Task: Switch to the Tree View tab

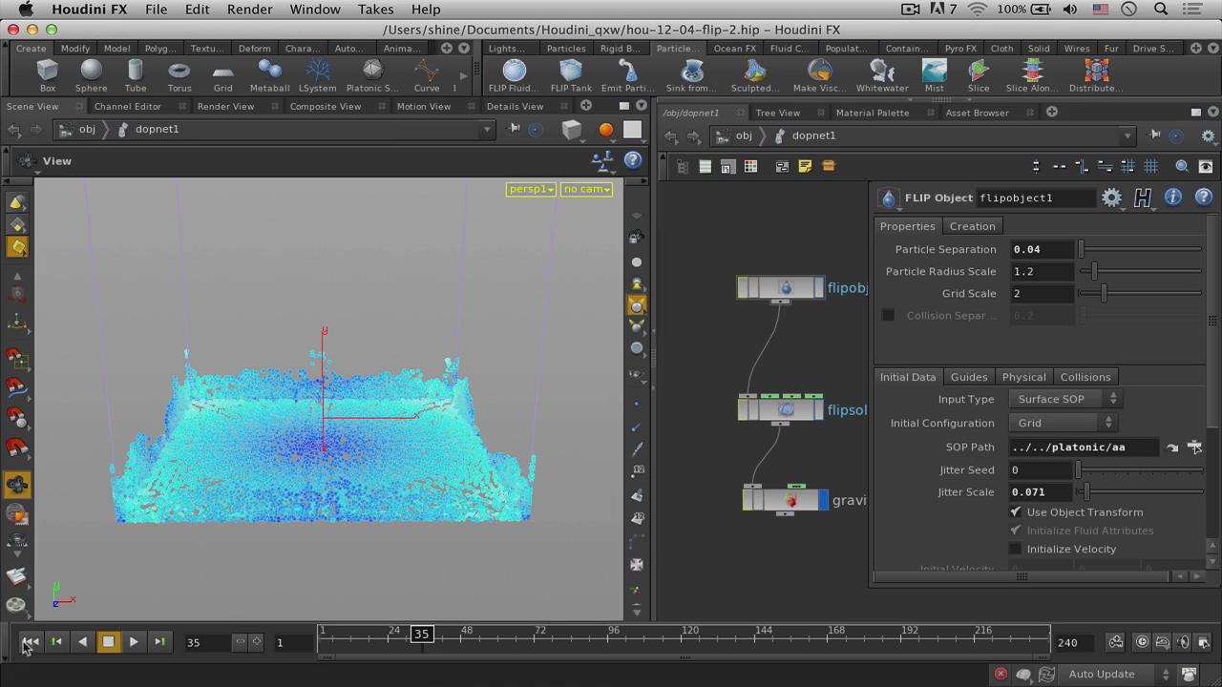Action: [777, 113]
